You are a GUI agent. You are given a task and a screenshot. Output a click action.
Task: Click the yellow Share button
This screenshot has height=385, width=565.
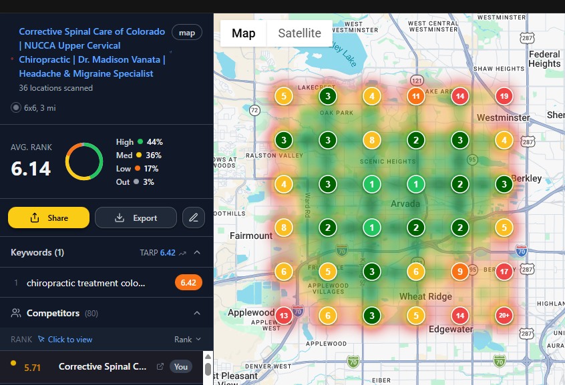pyautogui.click(x=49, y=218)
